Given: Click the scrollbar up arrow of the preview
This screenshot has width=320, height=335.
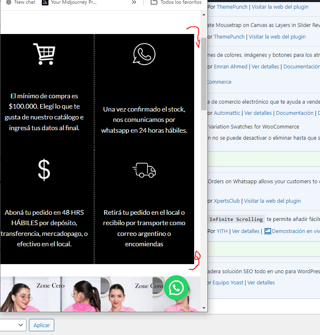Looking at the screenshot, I should coord(204,15).
